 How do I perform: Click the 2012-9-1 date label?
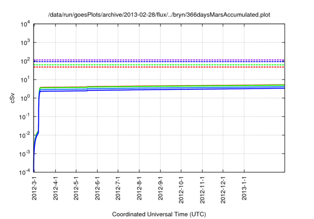tap(160, 188)
